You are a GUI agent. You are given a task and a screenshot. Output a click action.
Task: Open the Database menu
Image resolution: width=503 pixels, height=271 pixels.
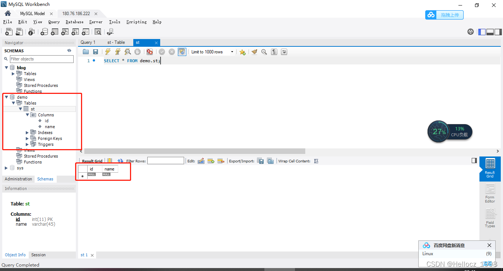coord(75,22)
